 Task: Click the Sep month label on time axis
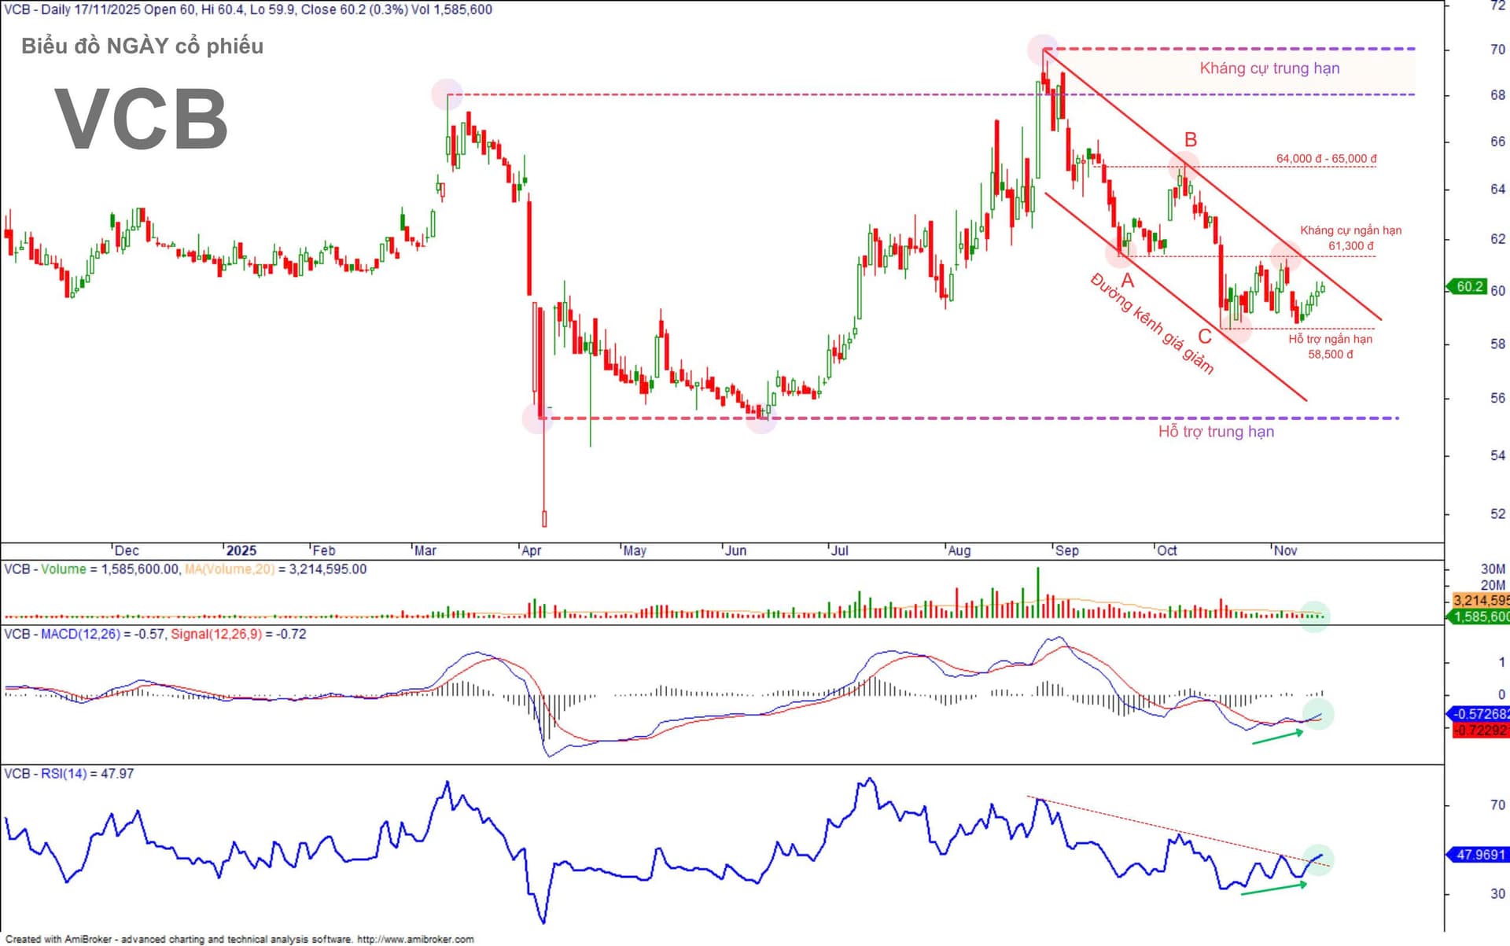pos(1066,550)
